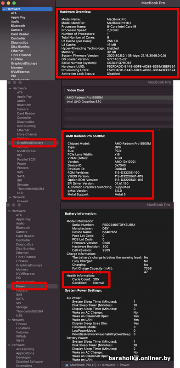Select Parallel SCSI in Video Card window sidebar

pyautogui.click(x=26, y=160)
